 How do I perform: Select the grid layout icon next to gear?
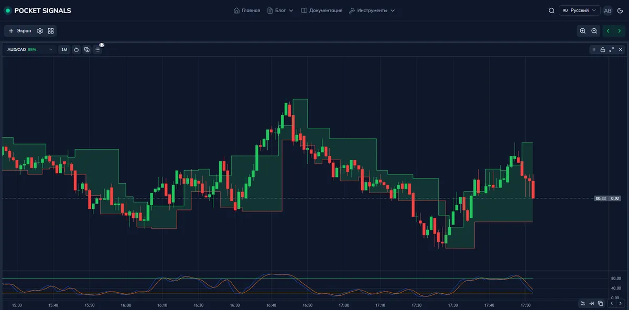click(x=50, y=31)
